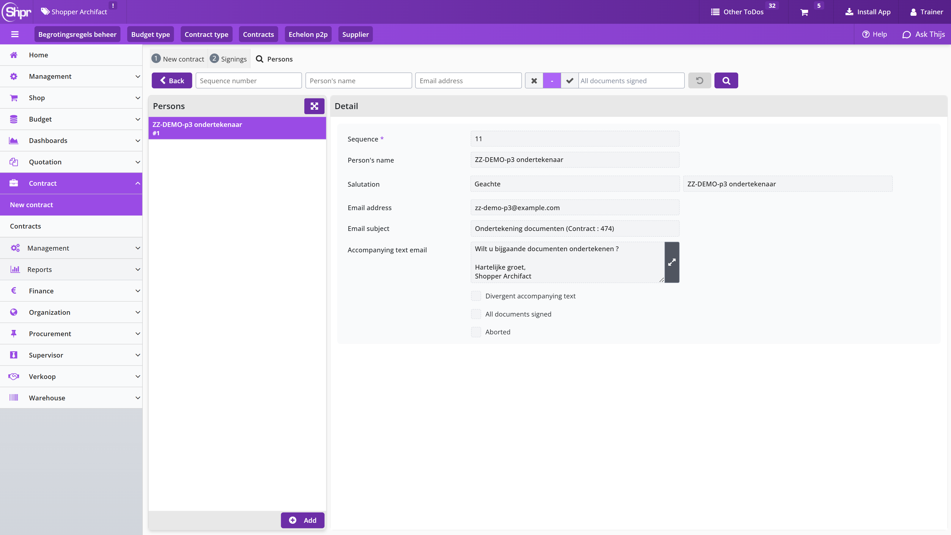Set signed filter to Yes checkmark

(x=570, y=81)
